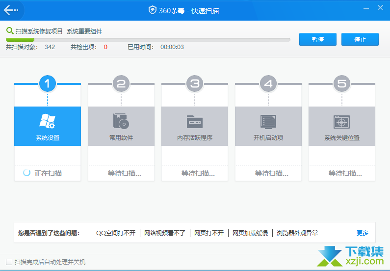Enable auto-process and shutdown after scan
This screenshot has height=271, width=390.
coord(9,262)
